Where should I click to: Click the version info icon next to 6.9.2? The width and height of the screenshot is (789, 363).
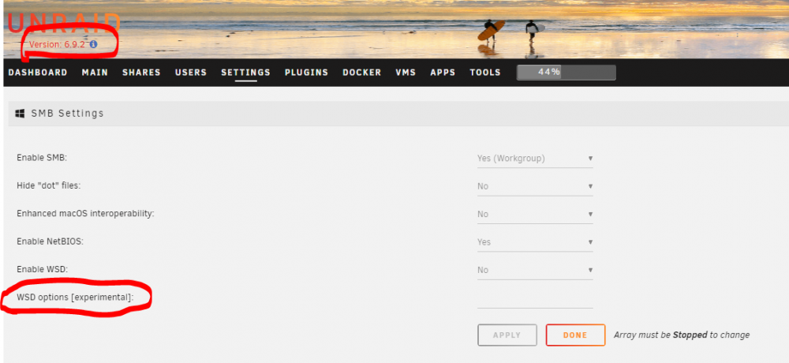tap(94, 44)
